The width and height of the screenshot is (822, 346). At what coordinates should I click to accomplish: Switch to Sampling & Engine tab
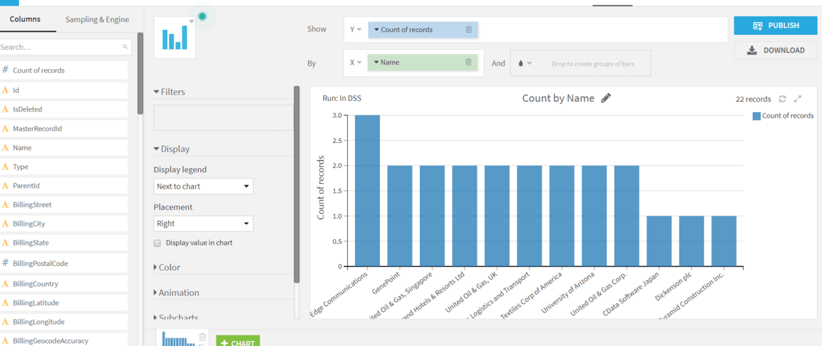tap(97, 19)
